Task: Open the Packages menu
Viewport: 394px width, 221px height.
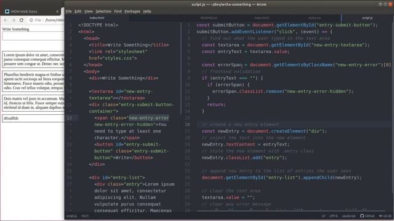Action: point(132,11)
